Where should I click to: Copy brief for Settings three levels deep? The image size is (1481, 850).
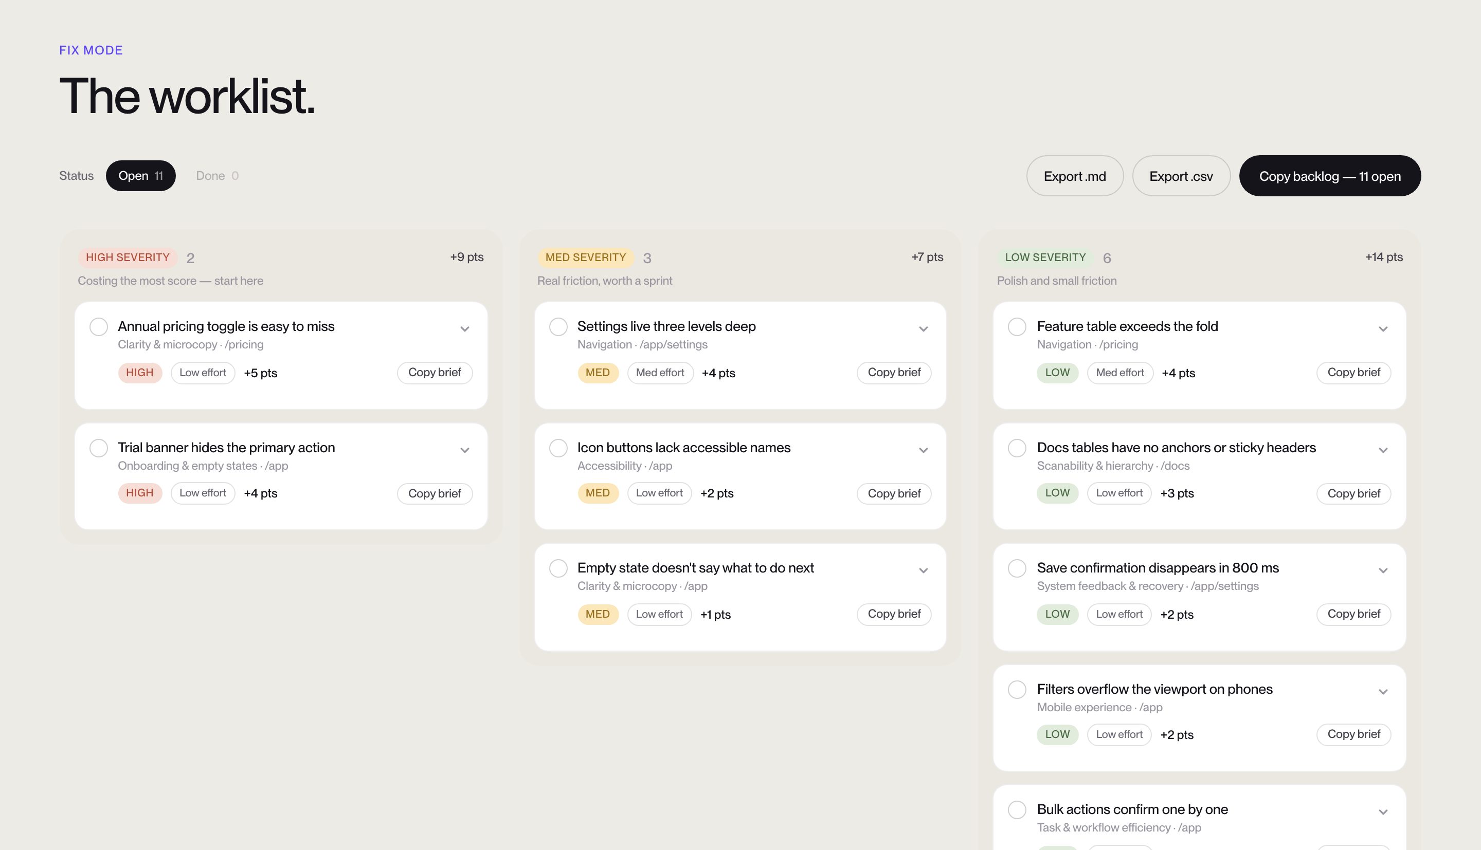[894, 373]
